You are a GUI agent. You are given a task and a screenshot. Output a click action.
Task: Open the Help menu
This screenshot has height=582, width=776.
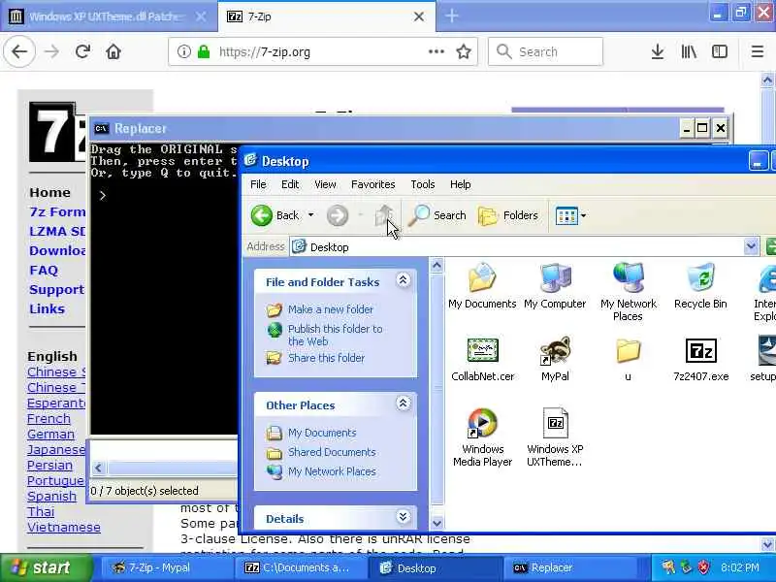click(x=460, y=184)
